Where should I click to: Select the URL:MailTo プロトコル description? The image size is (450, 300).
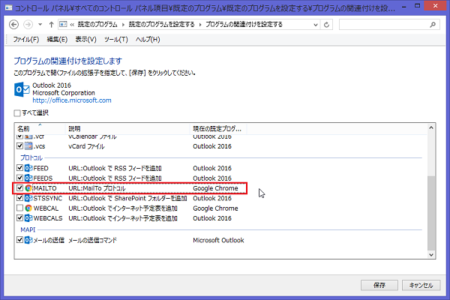pyautogui.click(x=97, y=188)
